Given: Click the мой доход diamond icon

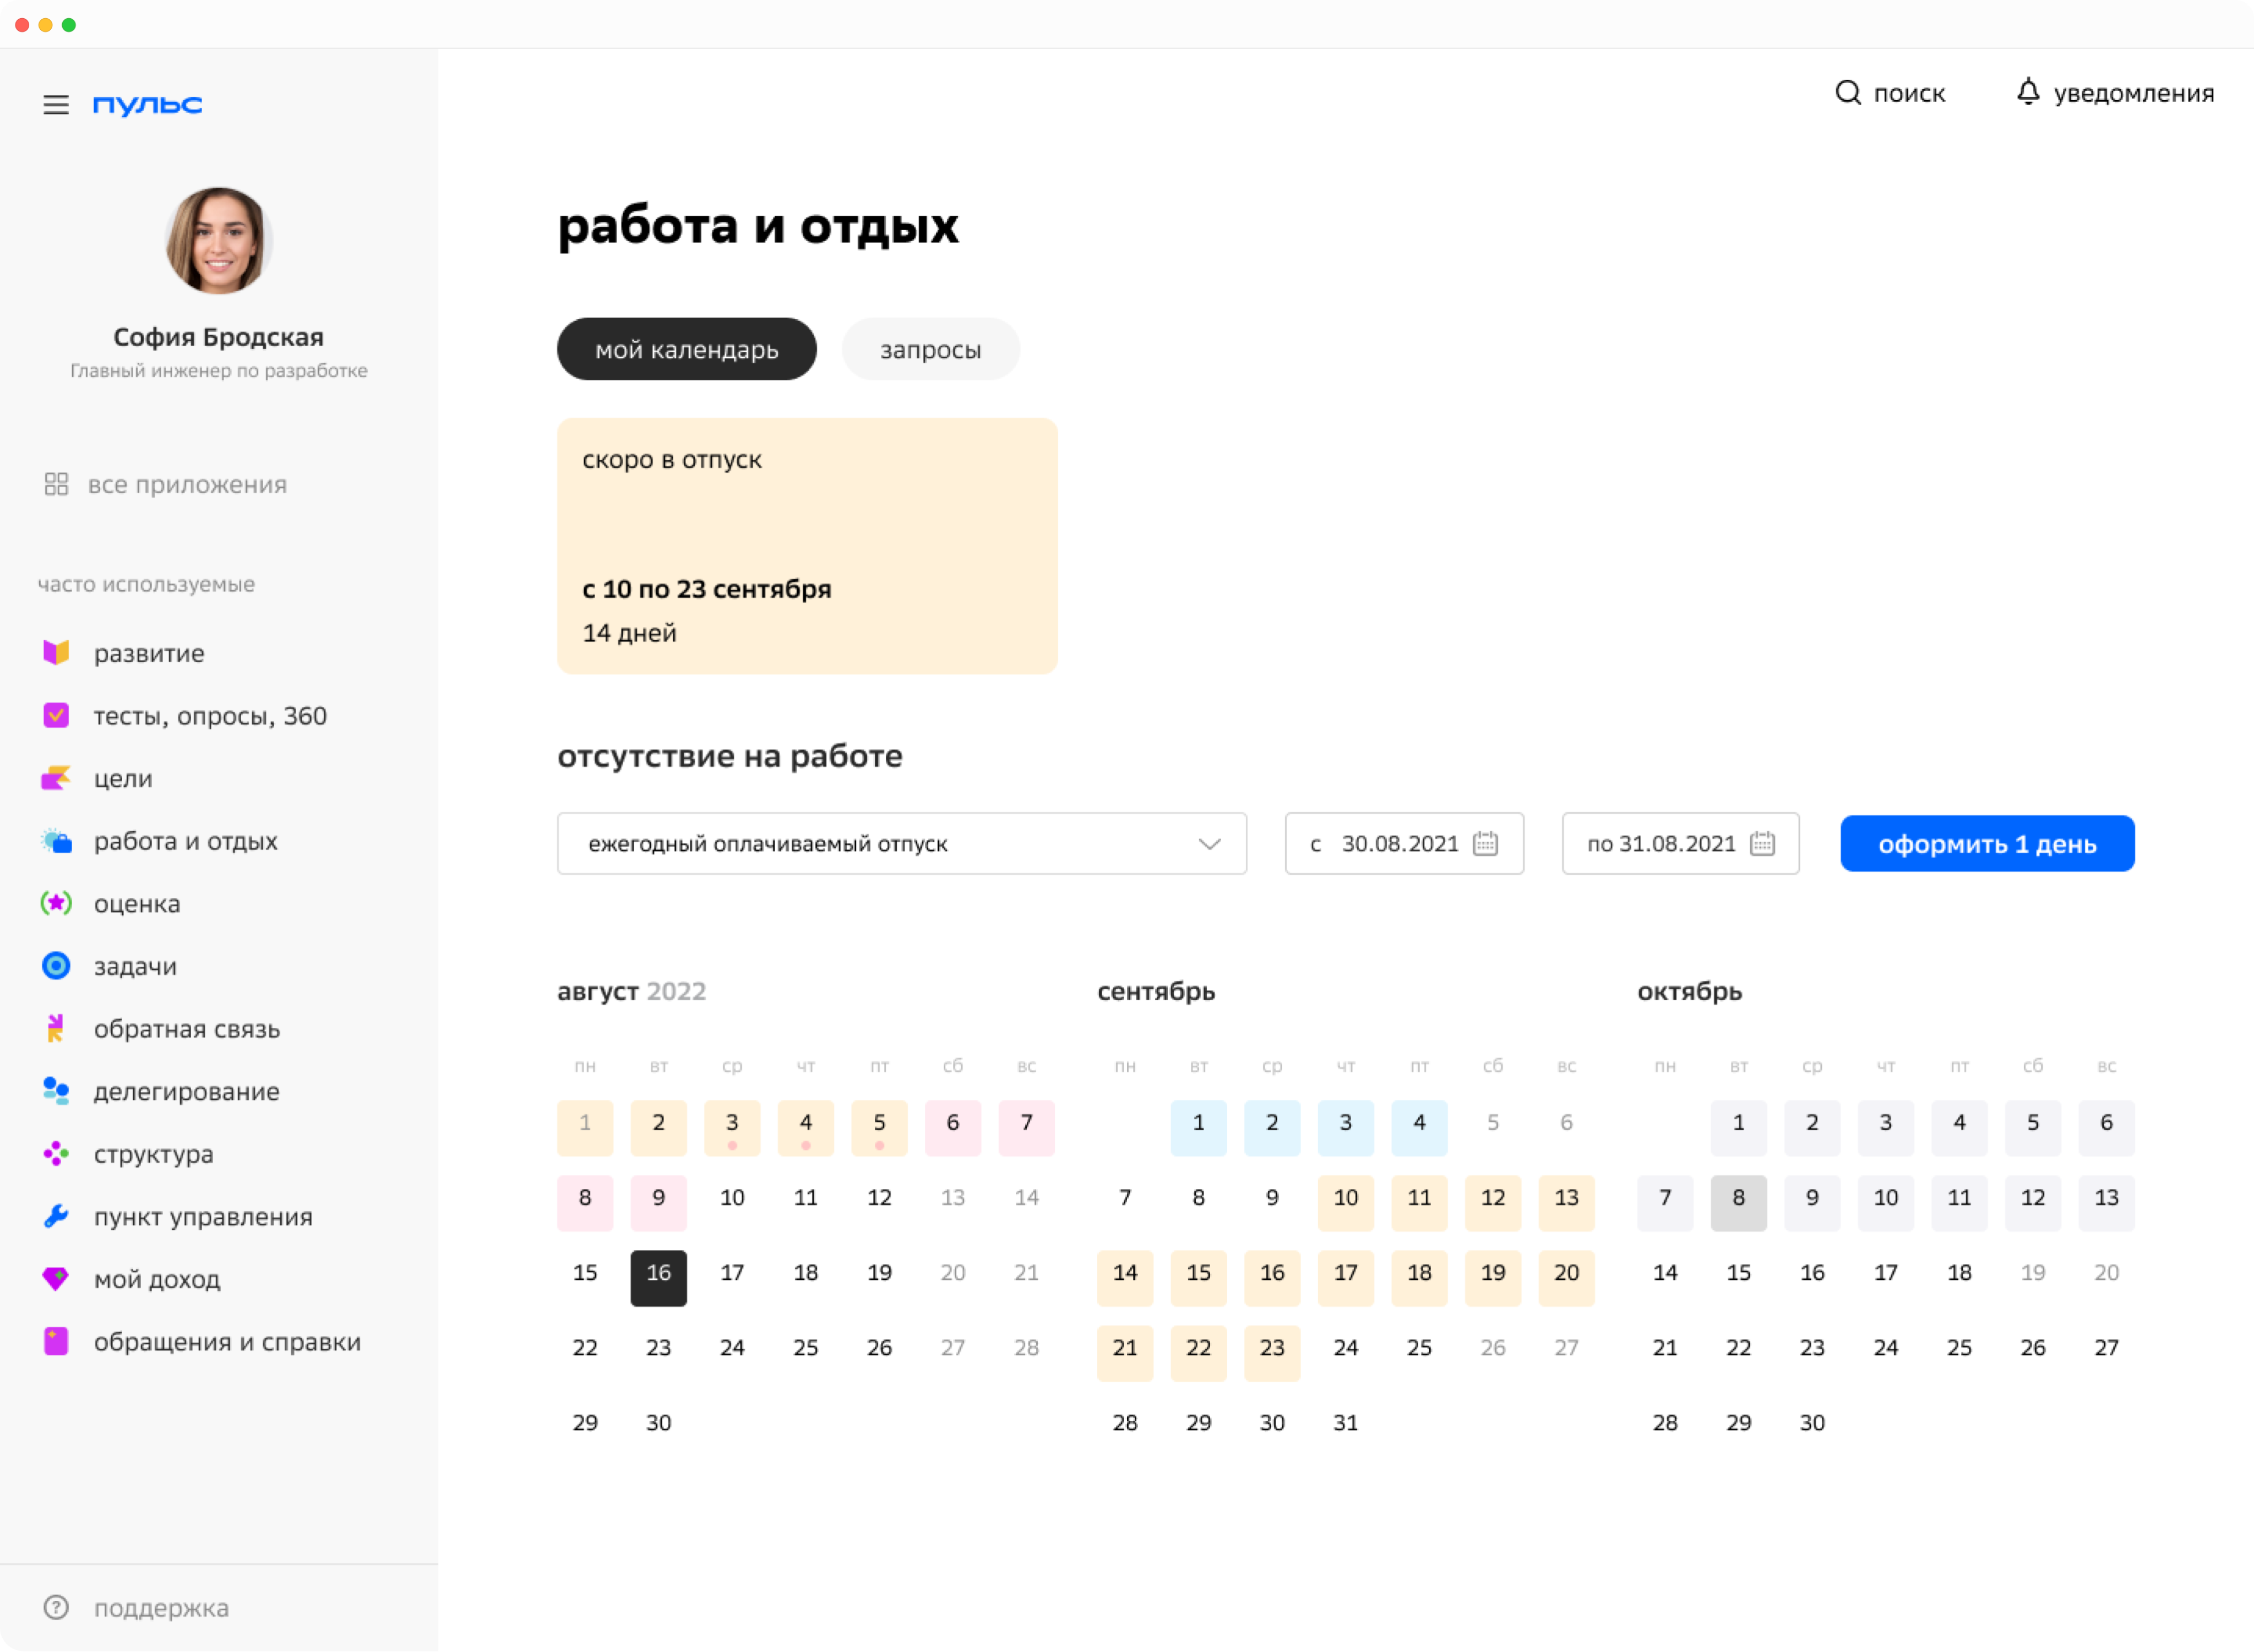Looking at the screenshot, I should click(x=56, y=1279).
